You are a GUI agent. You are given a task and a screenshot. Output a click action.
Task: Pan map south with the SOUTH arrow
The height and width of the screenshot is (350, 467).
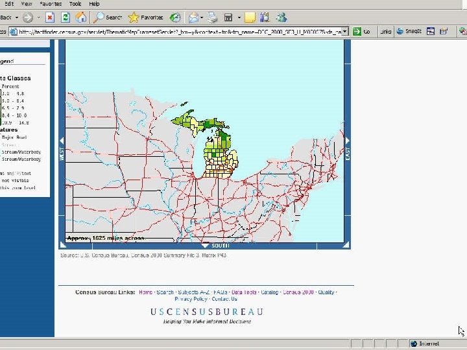[205, 246]
